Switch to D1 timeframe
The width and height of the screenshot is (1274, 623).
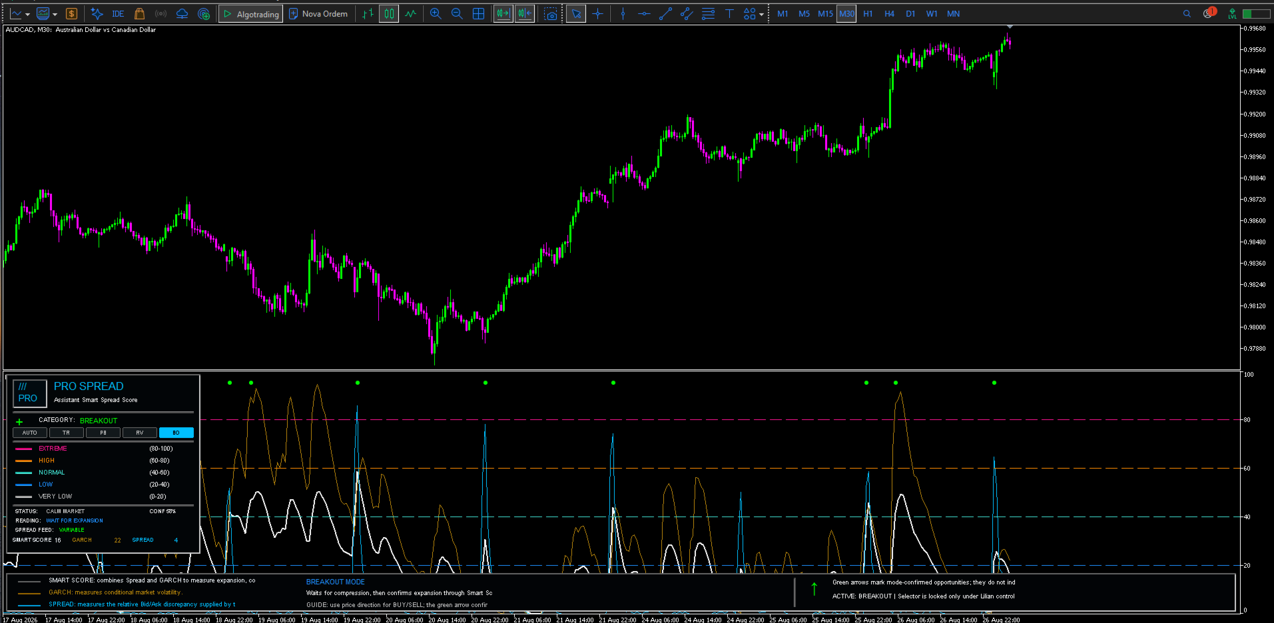coord(910,14)
